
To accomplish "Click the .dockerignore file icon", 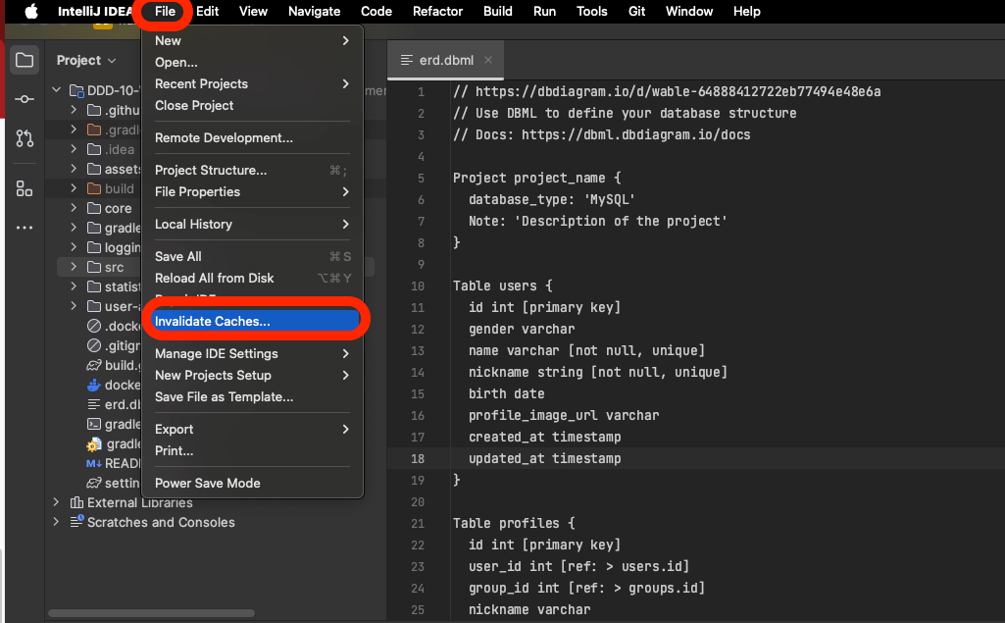I will pyautogui.click(x=94, y=326).
